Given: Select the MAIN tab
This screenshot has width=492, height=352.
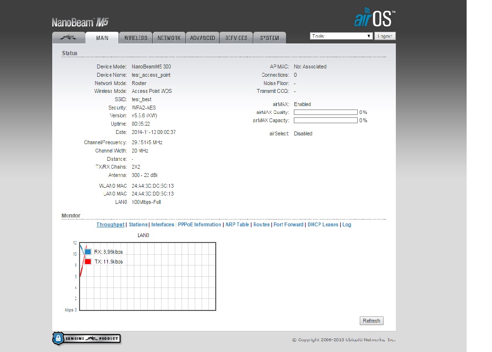Looking at the screenshot, I should point(102,38).
